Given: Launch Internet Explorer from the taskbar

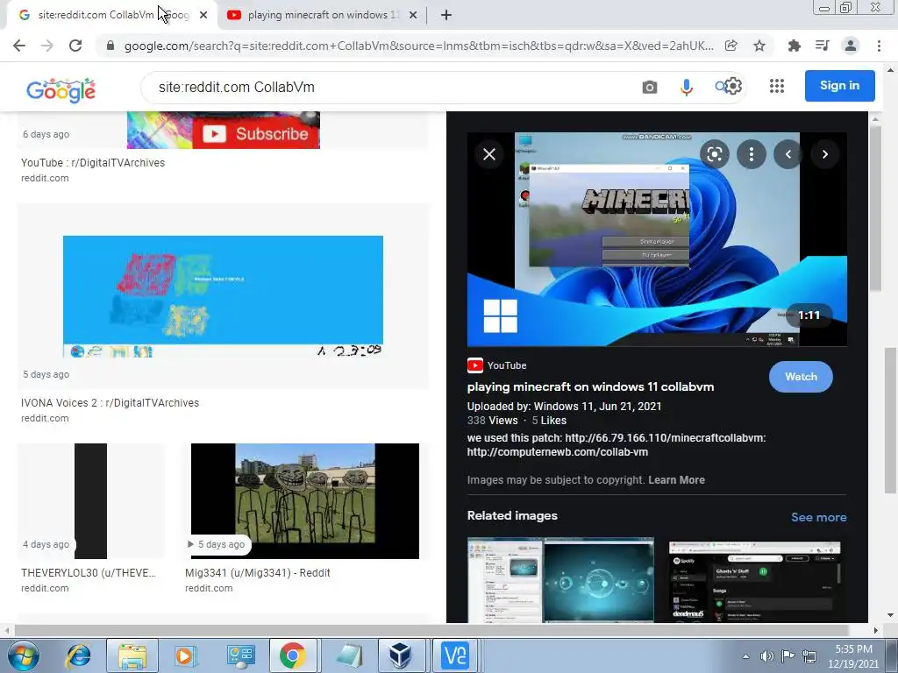Looking at the screenshot, I should pos(78,655).
